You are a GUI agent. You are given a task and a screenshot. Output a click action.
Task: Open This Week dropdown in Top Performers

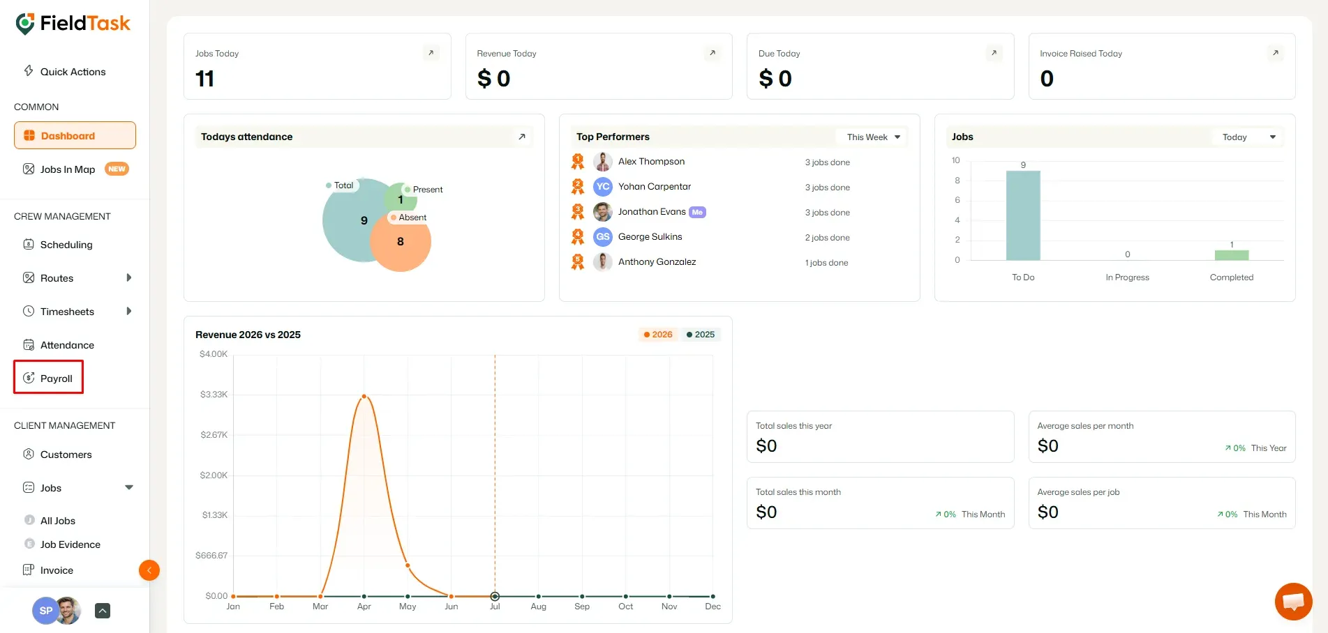click(873, 137)
